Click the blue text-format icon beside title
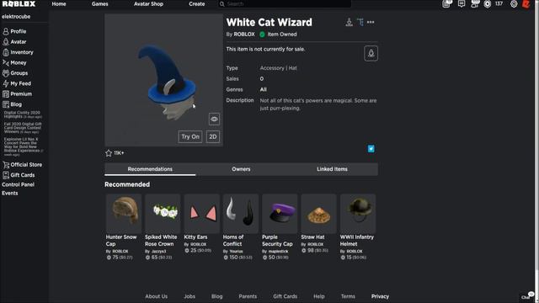 (360, 23)
